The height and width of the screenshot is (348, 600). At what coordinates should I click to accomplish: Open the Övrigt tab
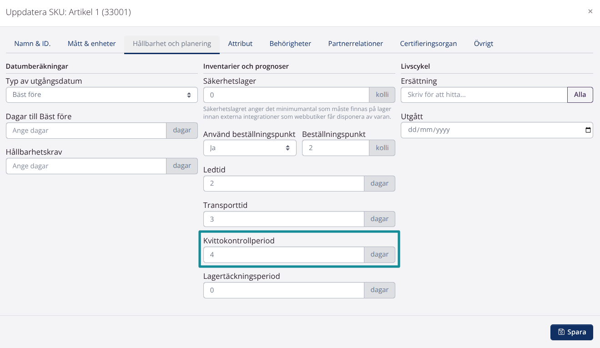(x=484, y=44)
